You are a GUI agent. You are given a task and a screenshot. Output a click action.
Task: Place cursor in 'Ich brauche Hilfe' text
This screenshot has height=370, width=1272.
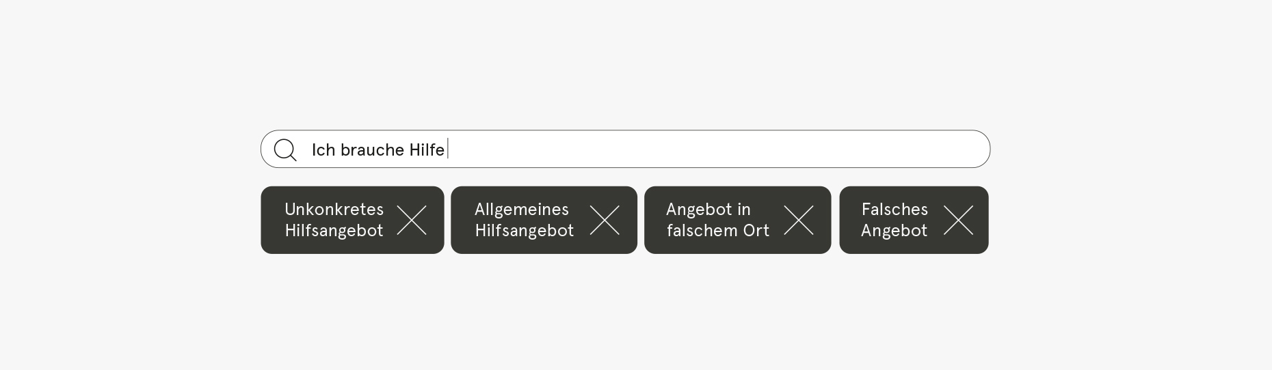pos(377,150)
